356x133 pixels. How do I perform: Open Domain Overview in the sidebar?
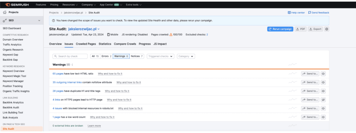(13, 39)
